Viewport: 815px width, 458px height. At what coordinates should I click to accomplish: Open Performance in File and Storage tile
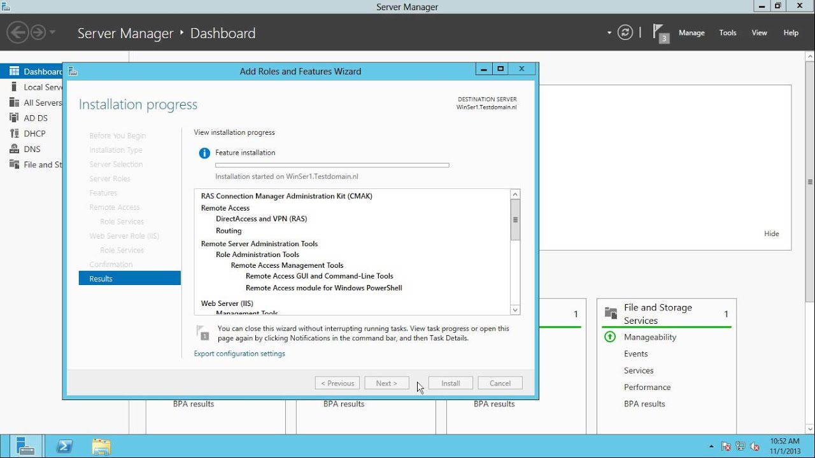648,387
